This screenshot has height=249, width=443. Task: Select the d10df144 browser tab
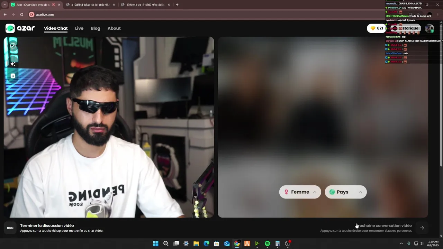90,5
